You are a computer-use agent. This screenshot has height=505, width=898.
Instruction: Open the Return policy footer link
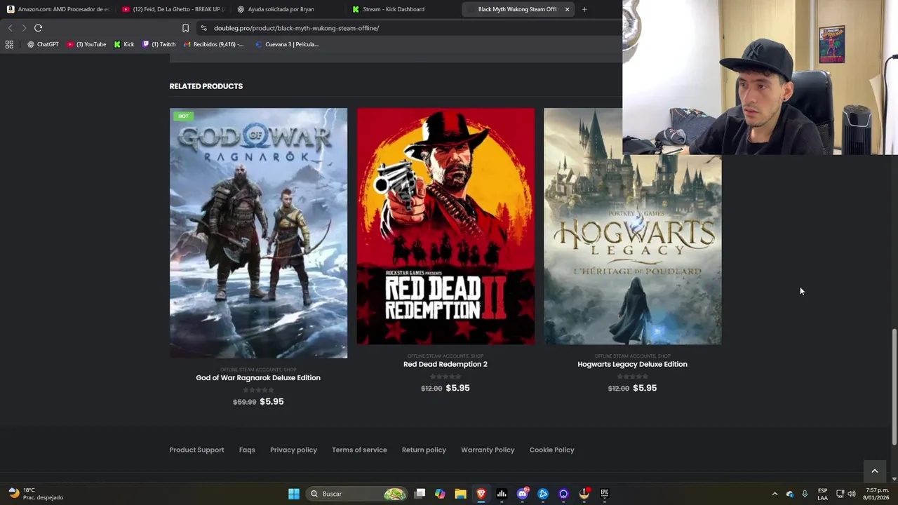tap(424, 450)
